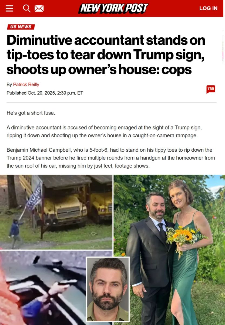Open the 759 comments bubble

point(211,89)
